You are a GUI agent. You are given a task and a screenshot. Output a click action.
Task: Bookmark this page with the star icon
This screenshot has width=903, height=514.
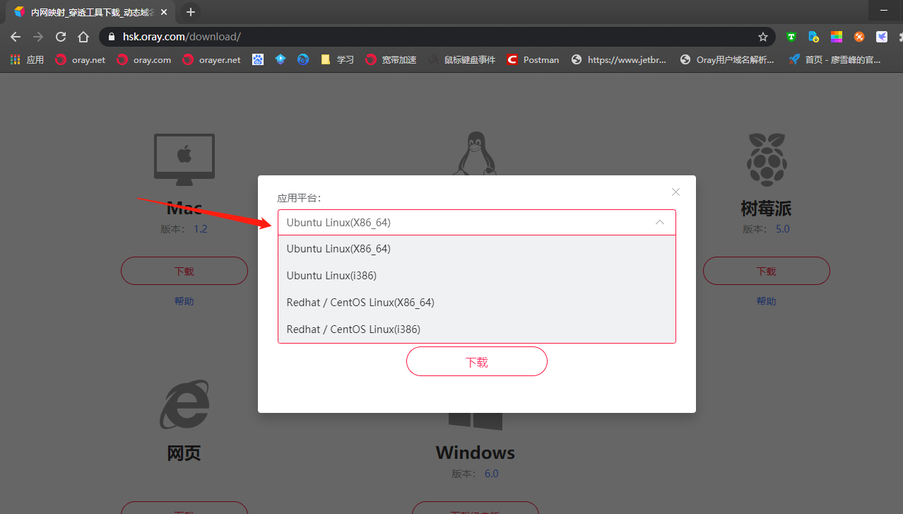click(763, 37)
